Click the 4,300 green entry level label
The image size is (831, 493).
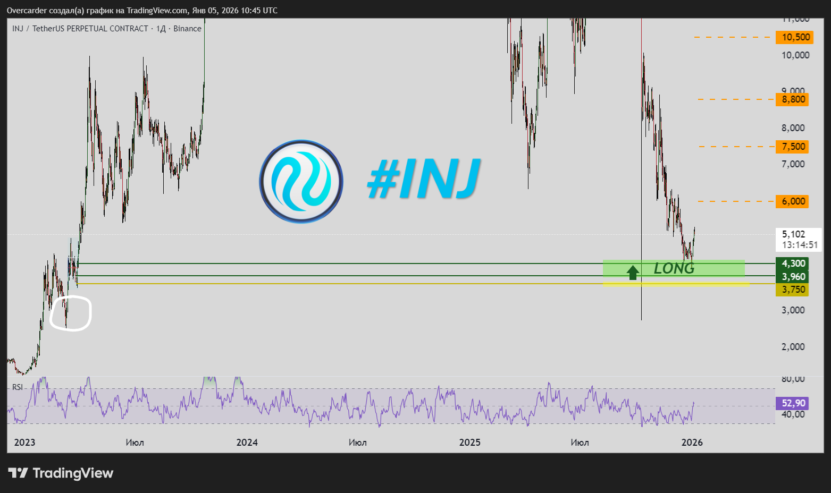tap(793, 263)
